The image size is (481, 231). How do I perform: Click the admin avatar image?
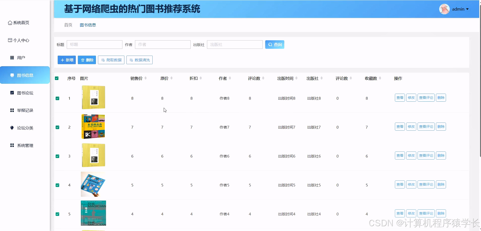[444, 9]
